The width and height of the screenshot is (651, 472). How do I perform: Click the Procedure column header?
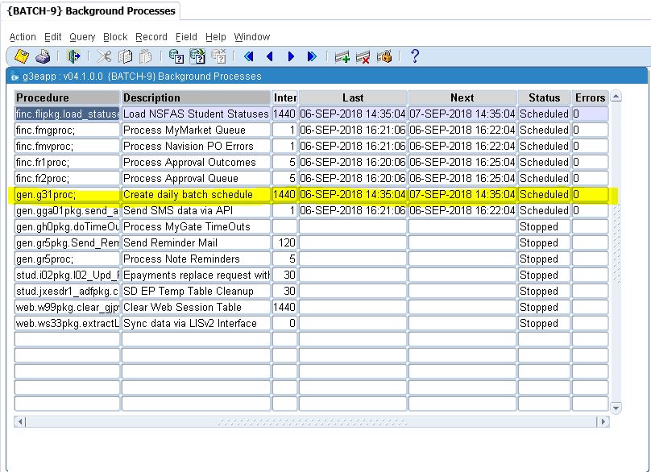(x=67, y=97)
